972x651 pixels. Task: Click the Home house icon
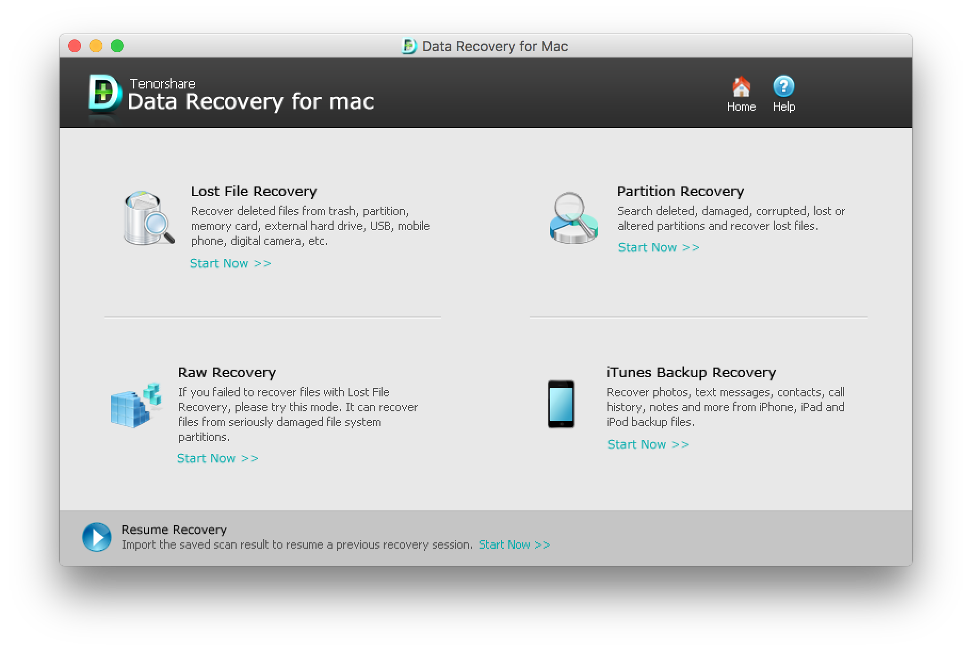(x=741, y=86)
